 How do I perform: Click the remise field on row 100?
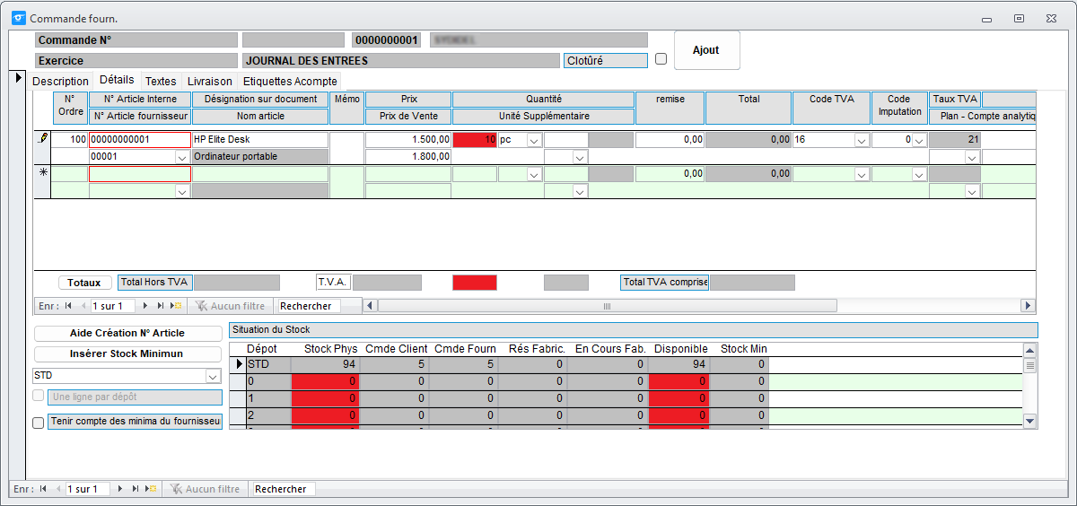pos(670,140)
